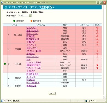Click the IE page icon in the title bar
107x103 pixels.
tap(2, 2)
